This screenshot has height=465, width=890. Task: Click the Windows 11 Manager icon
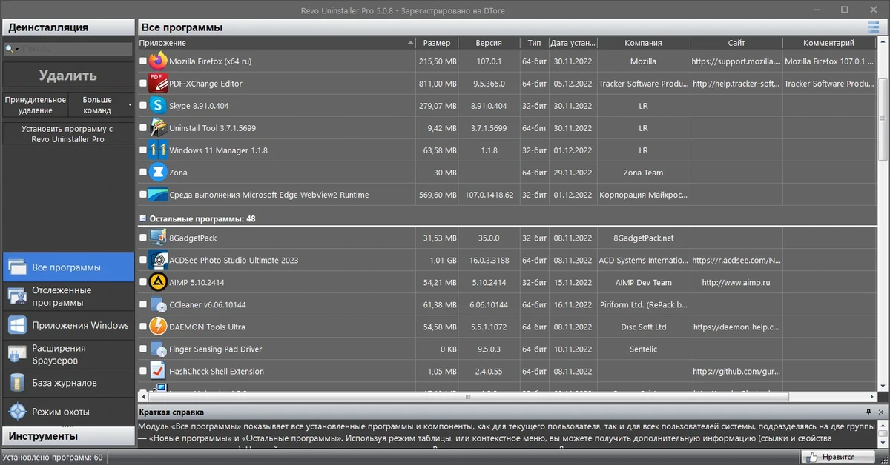pyautogui.click(x=158, y=150)
